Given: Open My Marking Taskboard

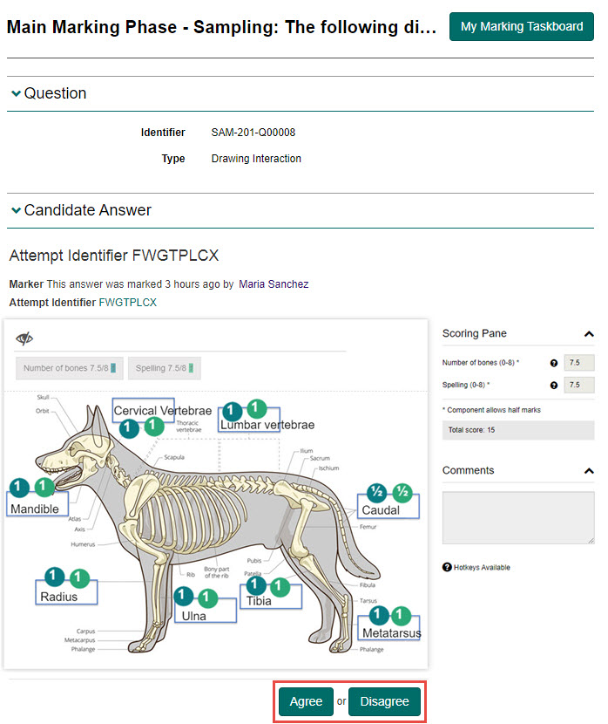Looking at the screenshot, I should (521, 26).
